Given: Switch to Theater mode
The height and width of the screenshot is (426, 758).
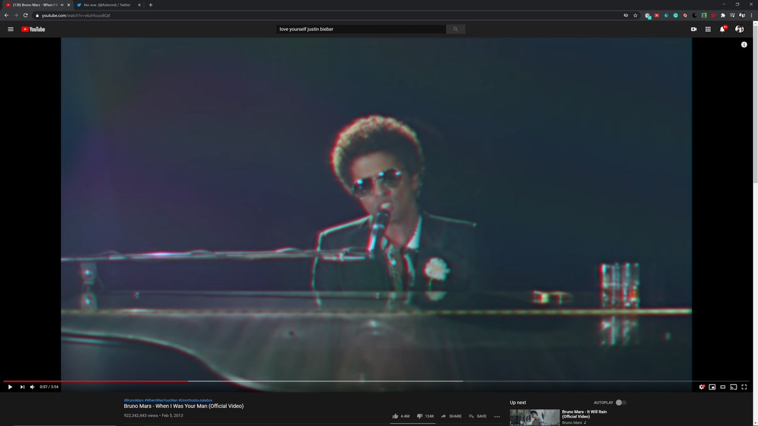Looking at the screenshot, I should [723, 387].
